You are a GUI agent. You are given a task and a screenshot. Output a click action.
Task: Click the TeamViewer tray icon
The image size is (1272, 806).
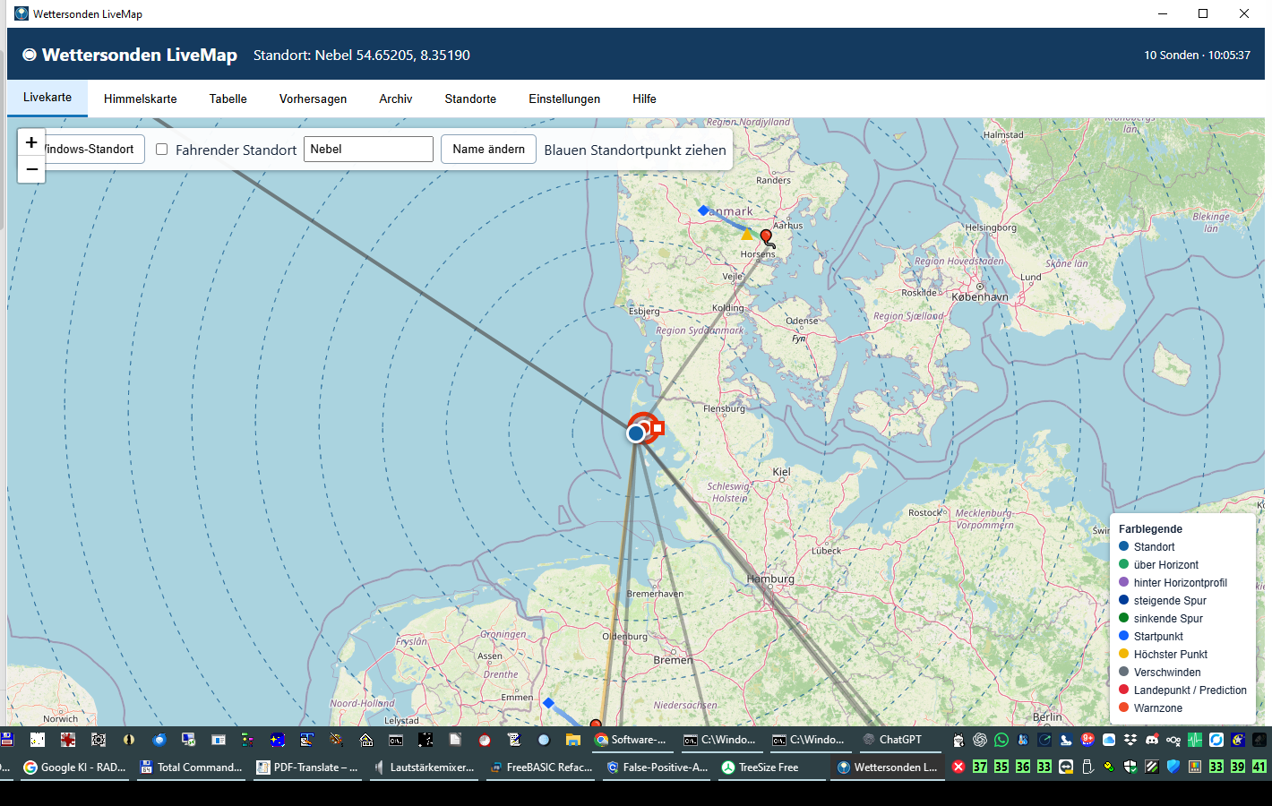[x=1066, y=767]
